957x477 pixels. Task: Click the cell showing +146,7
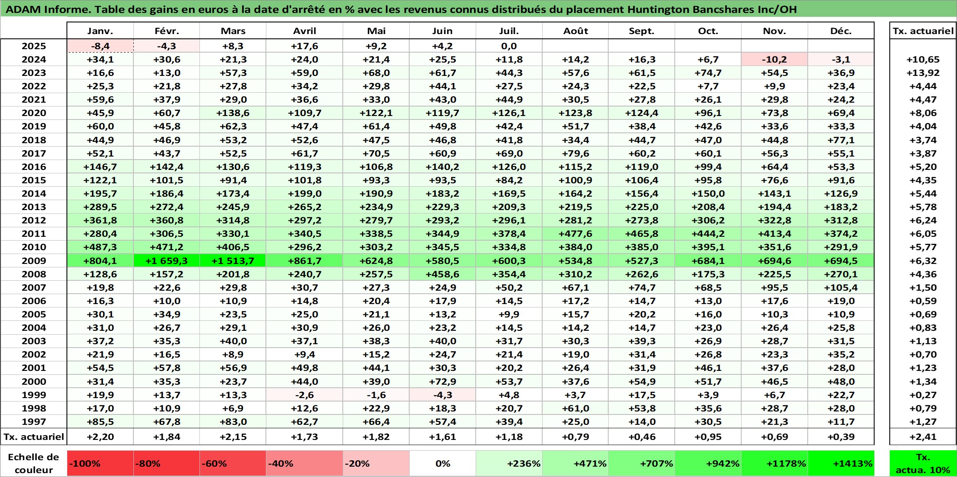(x=100, y=167)
